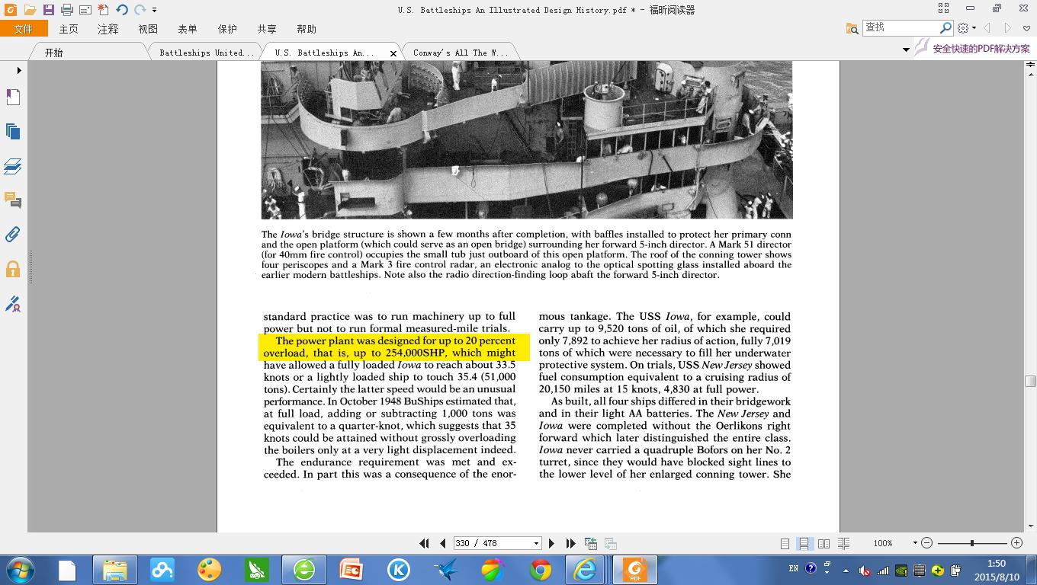Open the 帮助 help tab

click(x=307, y=29)
